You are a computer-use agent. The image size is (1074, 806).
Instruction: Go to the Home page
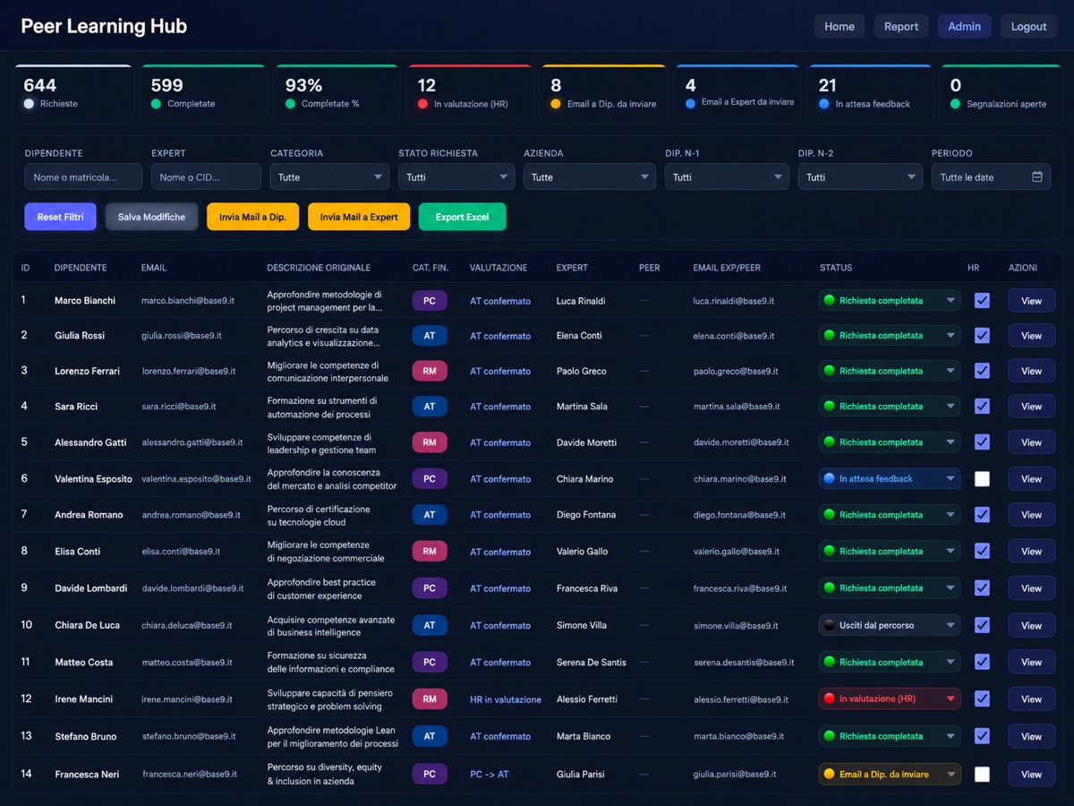click(840, 27)
